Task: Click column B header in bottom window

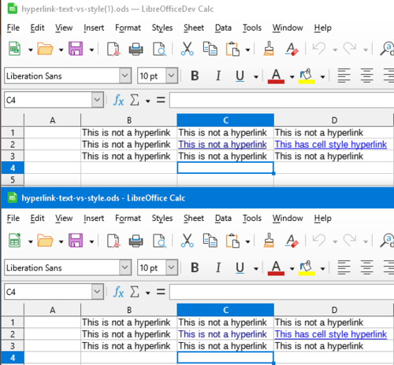Action: (x=129, y=310)
